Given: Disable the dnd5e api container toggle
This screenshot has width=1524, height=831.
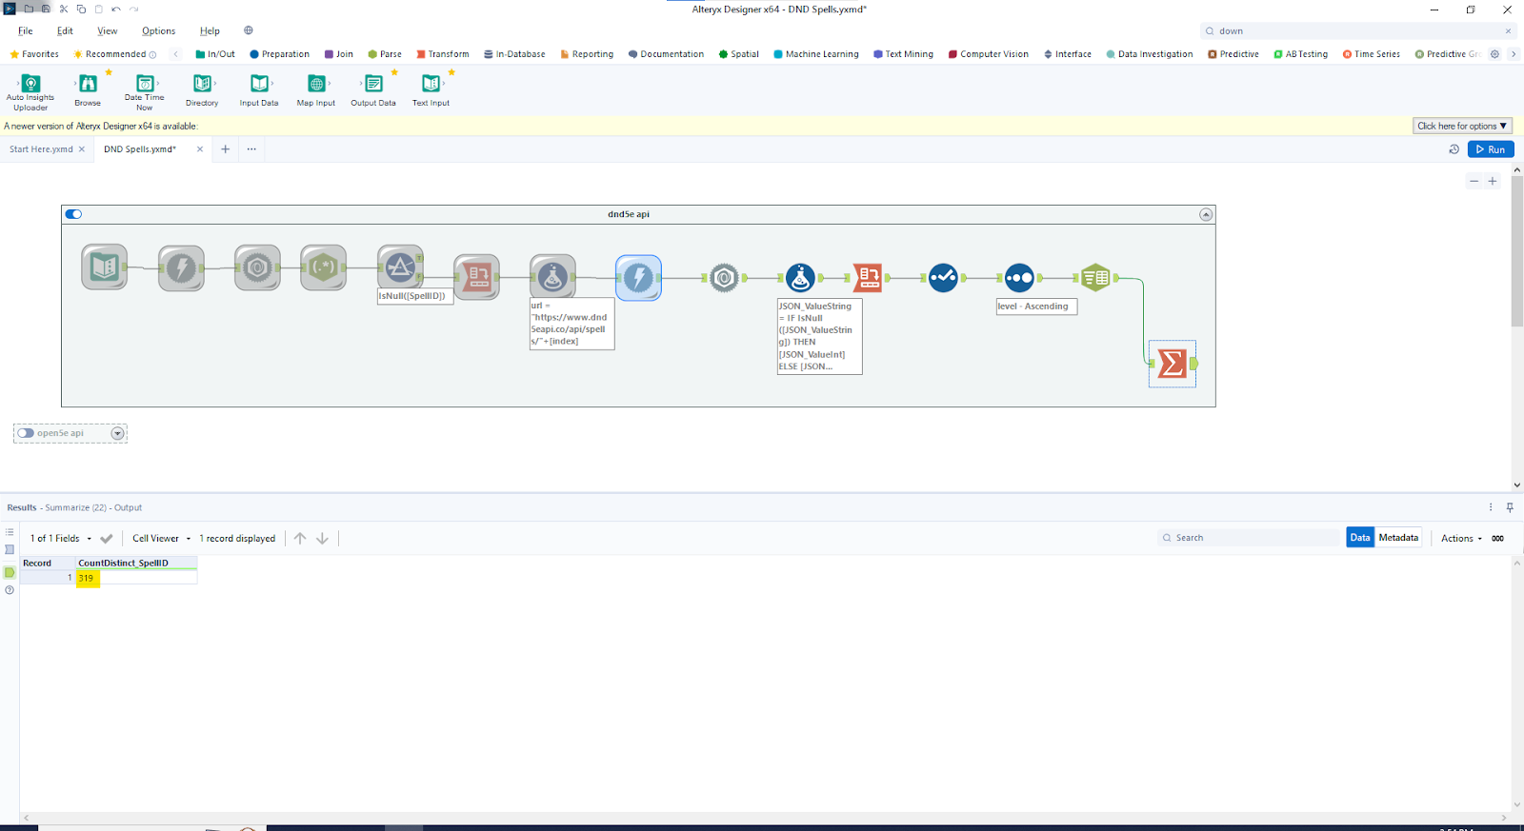Looking at the screenshot, I should [x=74, y=214].
